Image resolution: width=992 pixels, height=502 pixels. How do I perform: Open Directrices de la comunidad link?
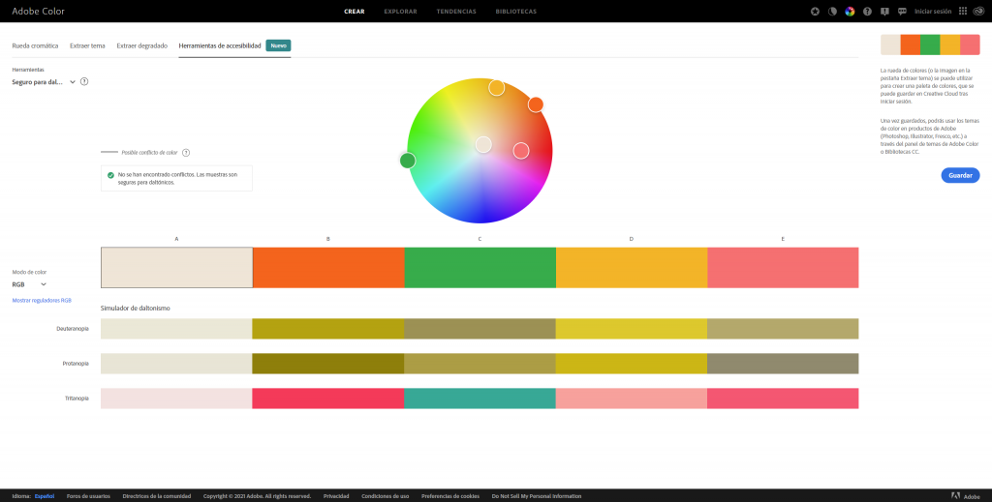pyautogui.click(x=156, y=496)
